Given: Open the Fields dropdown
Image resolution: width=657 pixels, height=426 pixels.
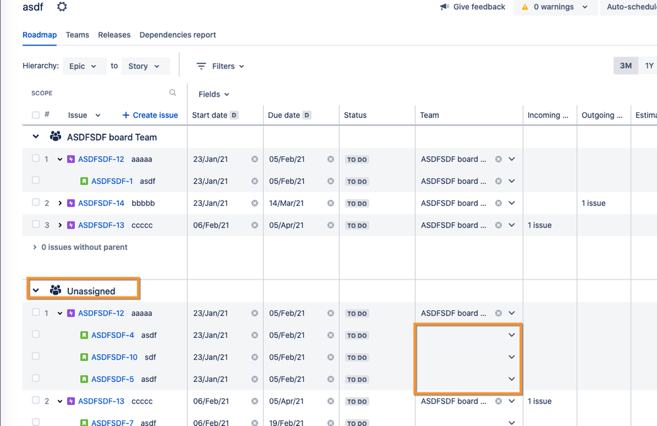Looking at the screenshot, I should (214, 94).
